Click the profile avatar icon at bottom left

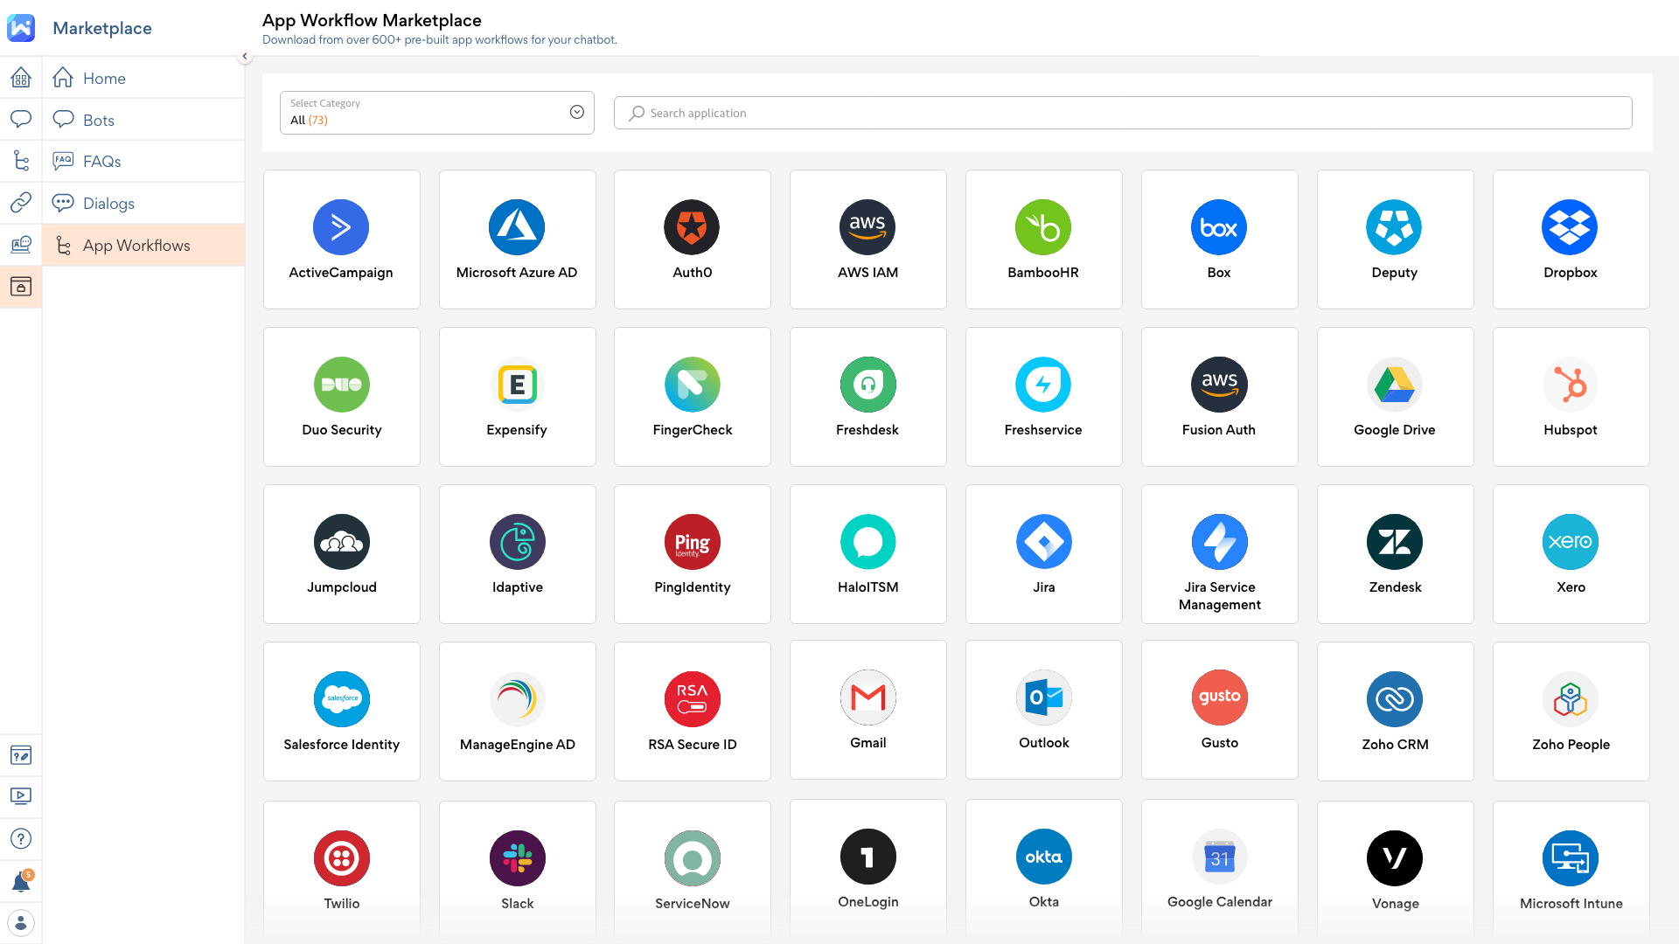tap(21, 922)
